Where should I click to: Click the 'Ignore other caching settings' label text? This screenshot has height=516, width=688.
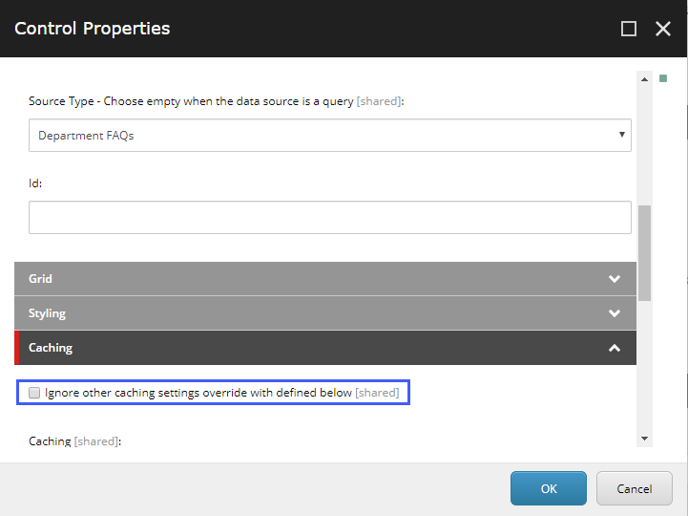[198, 393]
